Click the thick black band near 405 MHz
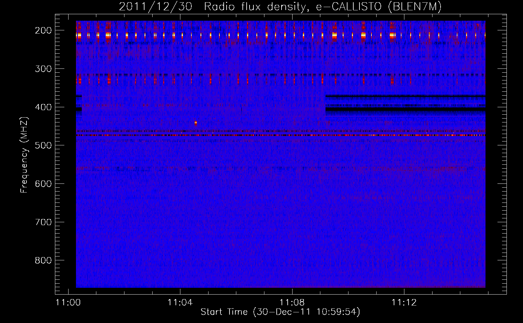 coord(405,109)
